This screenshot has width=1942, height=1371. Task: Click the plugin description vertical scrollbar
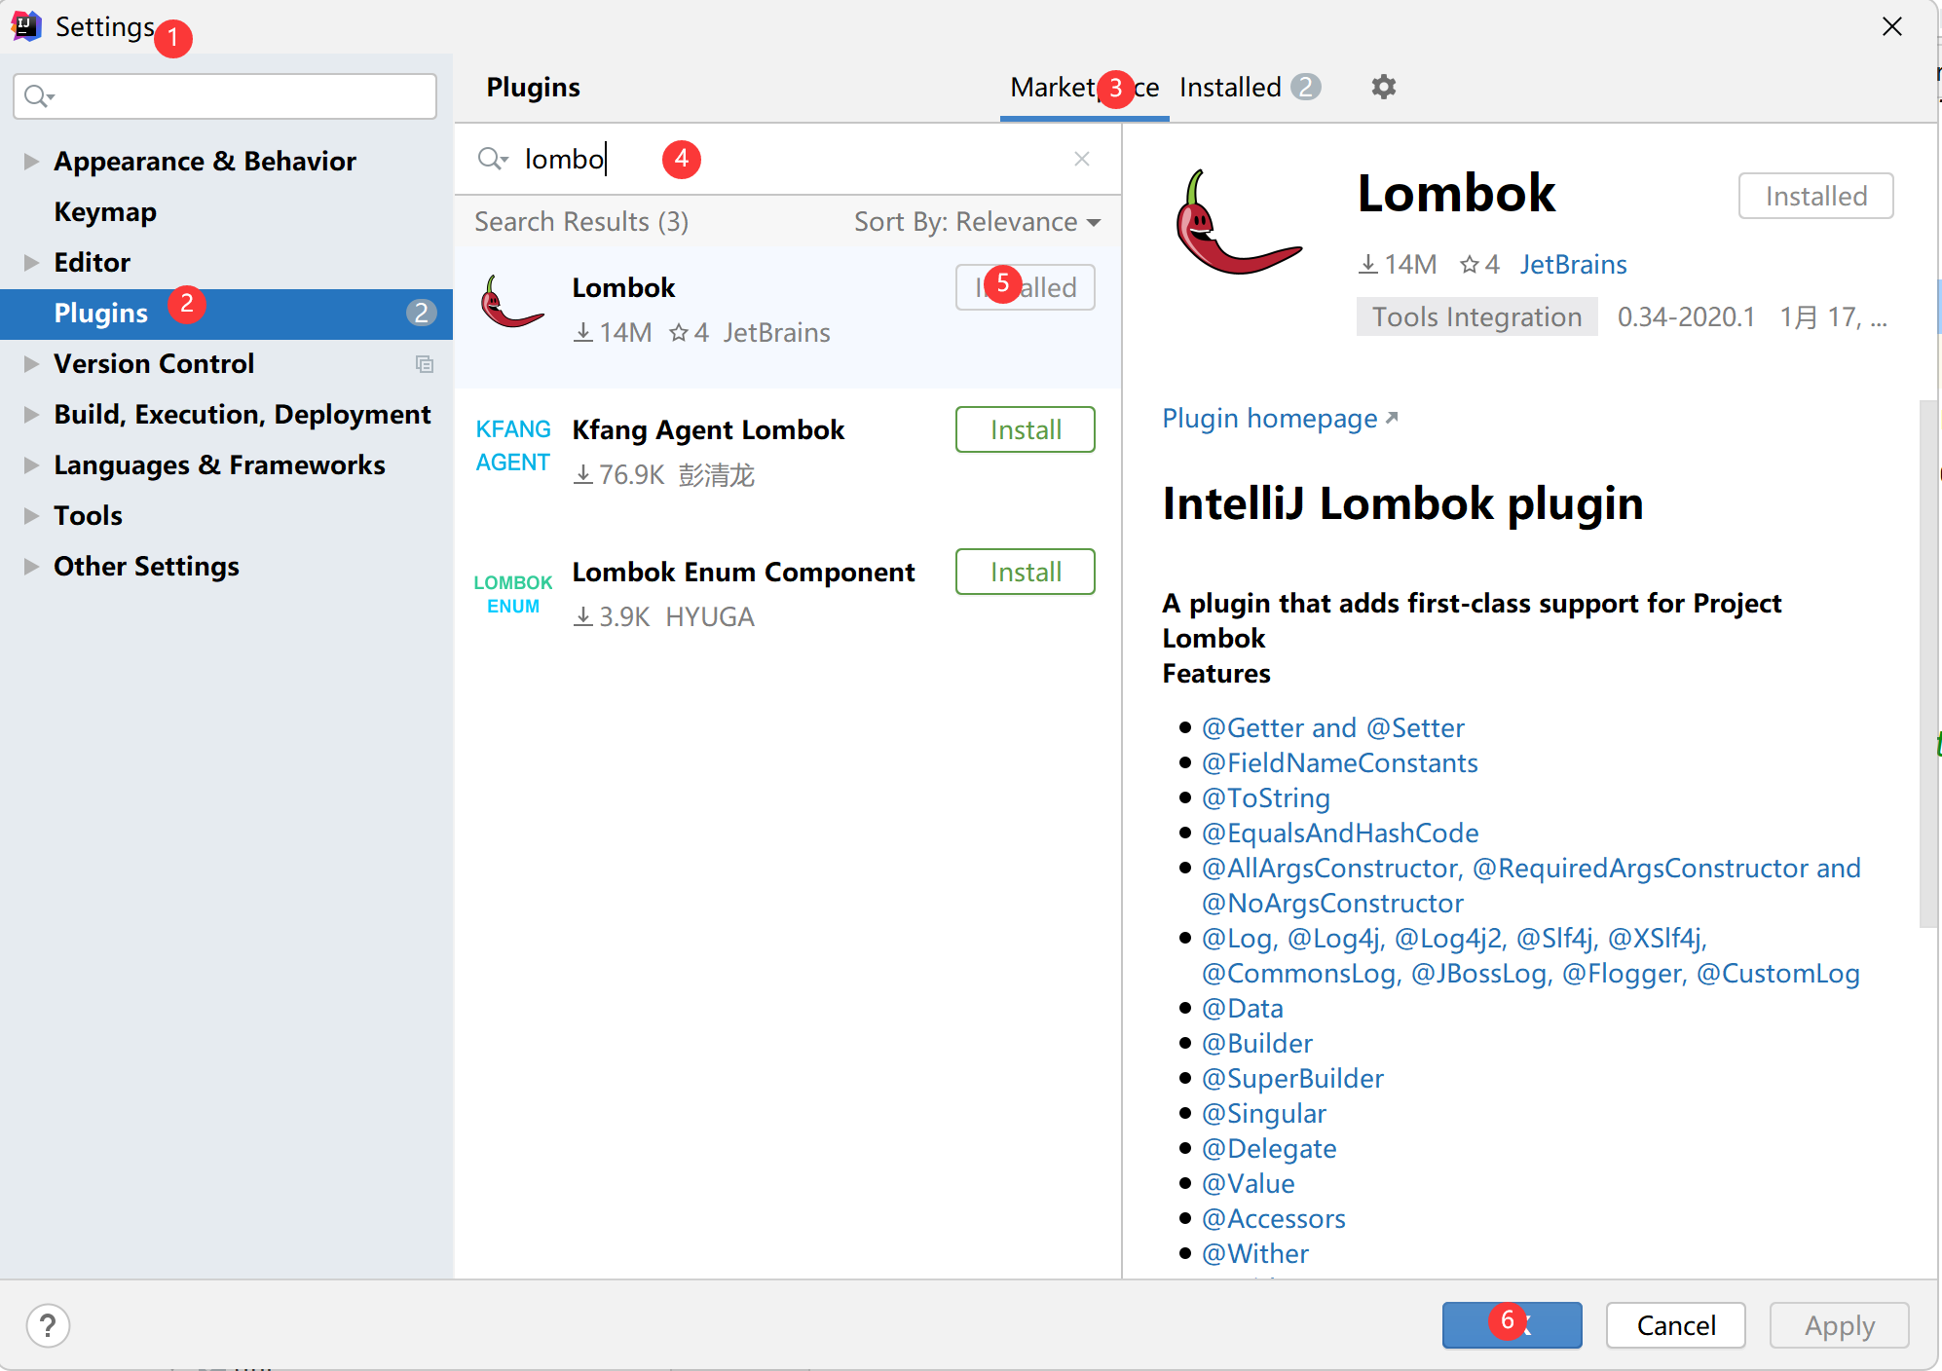tap(1927, 662)
